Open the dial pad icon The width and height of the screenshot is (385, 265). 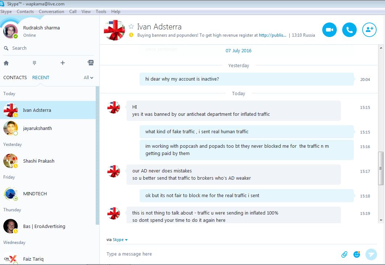34,63
